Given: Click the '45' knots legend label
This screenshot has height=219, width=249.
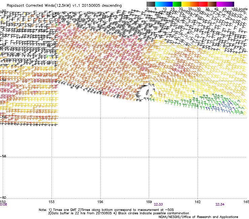Looking at the screenshot, I should pos(224,9).
